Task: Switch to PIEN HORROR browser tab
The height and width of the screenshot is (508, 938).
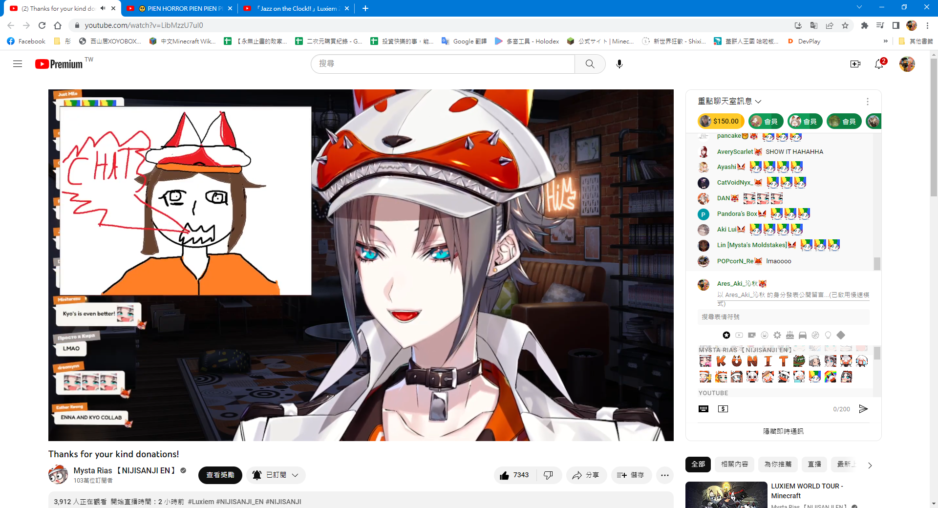Action: (180, 8)
